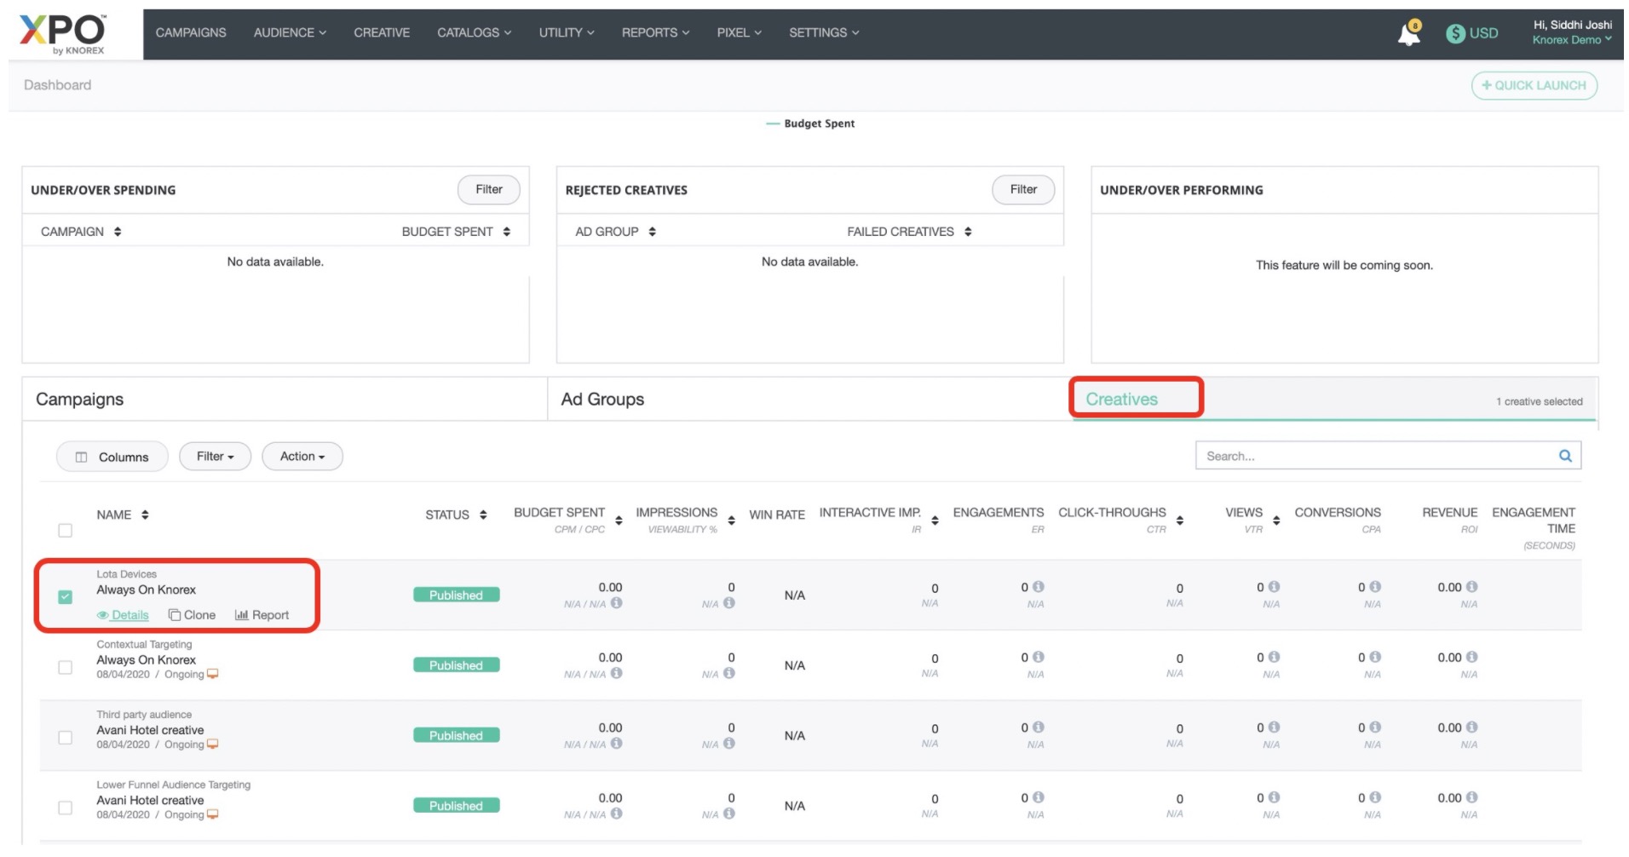Viewport: 1629px width, 857px height.
Task: Open the CAMPAIGNS menu item
Action: click(x=191, y=32)
